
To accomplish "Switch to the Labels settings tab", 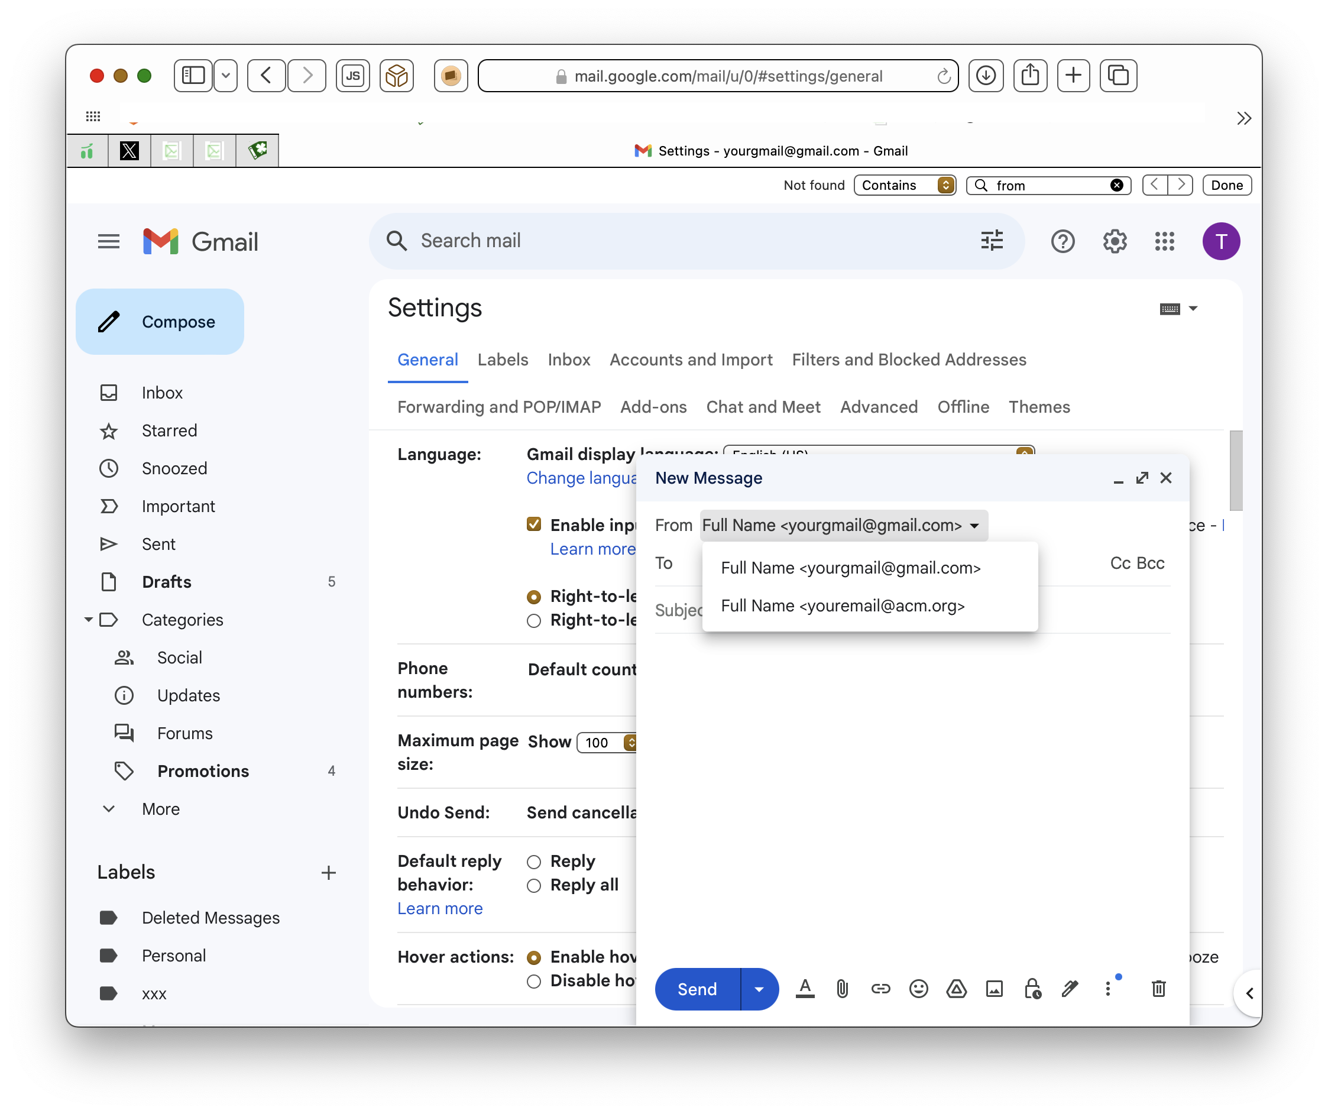I will click(503, 360).
